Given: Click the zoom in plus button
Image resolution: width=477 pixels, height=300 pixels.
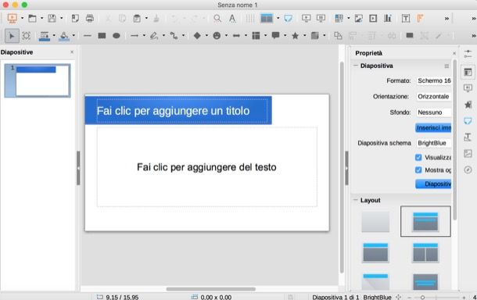Looking at the screenshot, I should click(464, 297).
